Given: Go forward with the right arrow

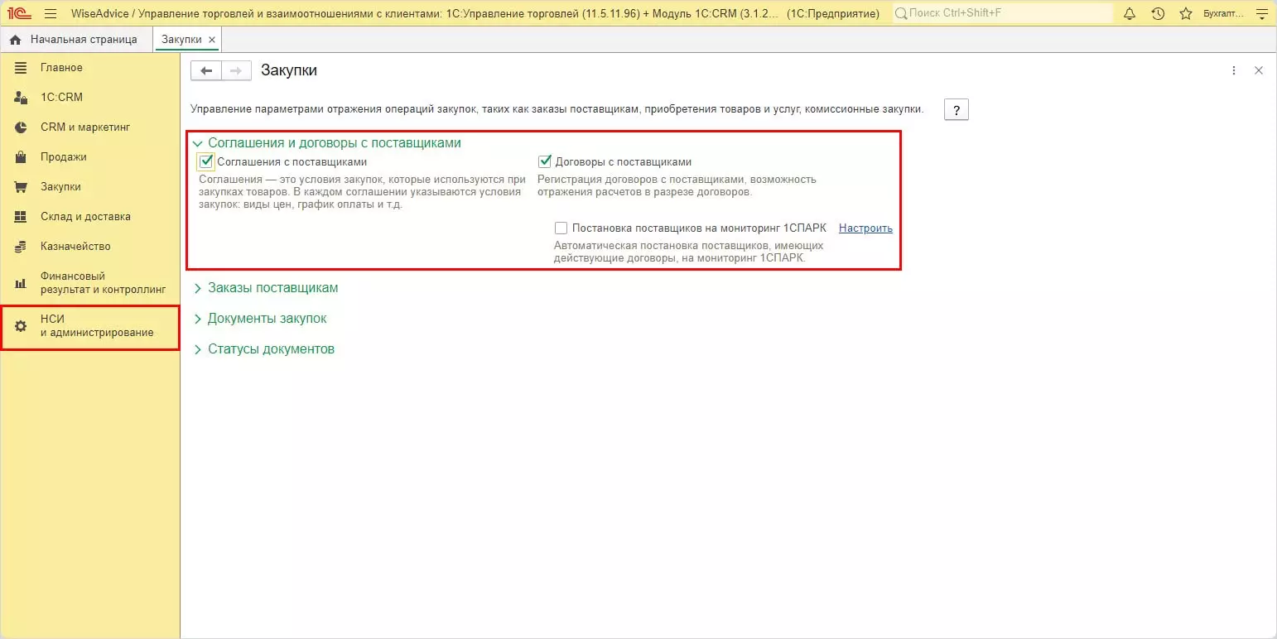Looking at the screenshot, I should tap(236, 70).
